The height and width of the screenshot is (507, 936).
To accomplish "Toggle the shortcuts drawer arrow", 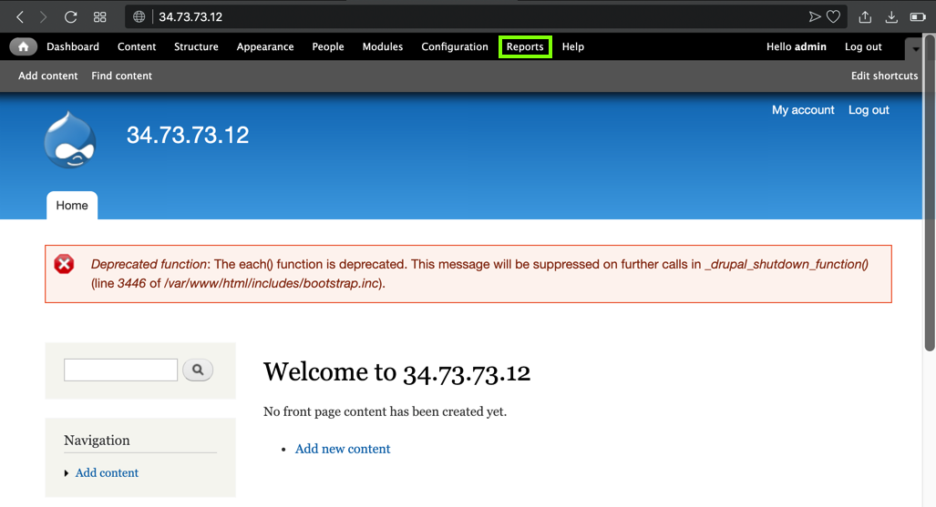I will click(x=915, y=48).
